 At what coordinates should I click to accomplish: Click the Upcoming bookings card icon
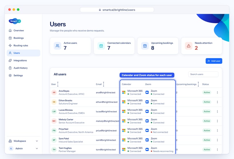pyautogui.click(x=145, y=46)
